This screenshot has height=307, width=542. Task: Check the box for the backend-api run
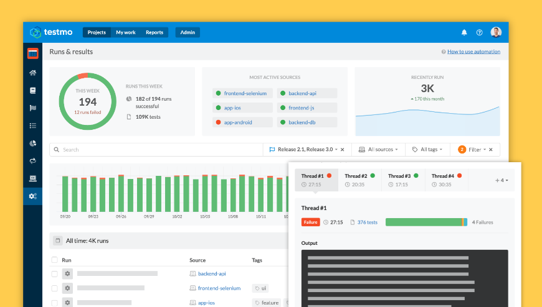coord(55,273)
